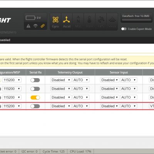
Task: Open first row Telemetry Output Disabled dropdown
Action: tap(61, 80)
